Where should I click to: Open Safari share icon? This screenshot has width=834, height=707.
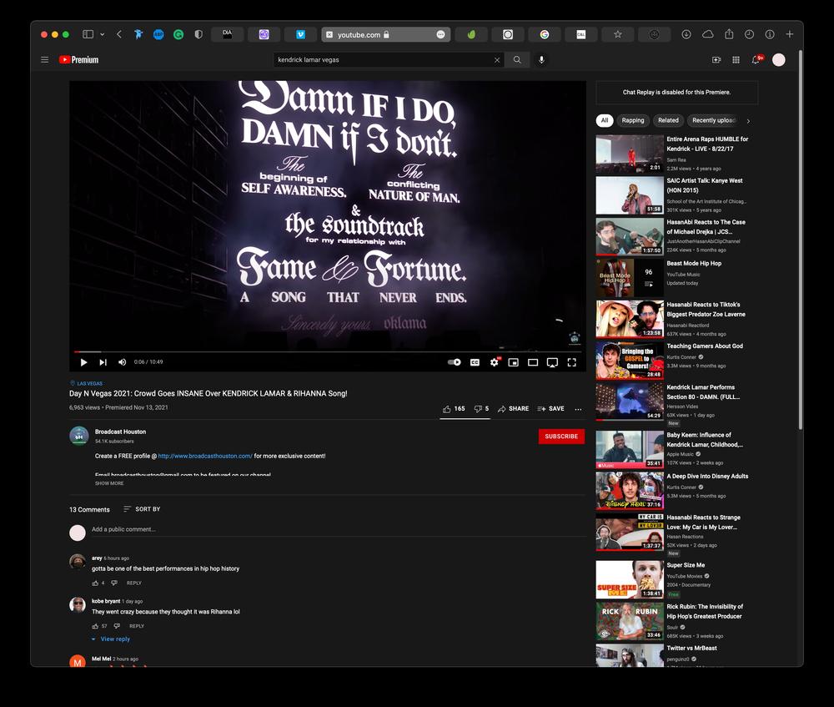coord(729,34)
